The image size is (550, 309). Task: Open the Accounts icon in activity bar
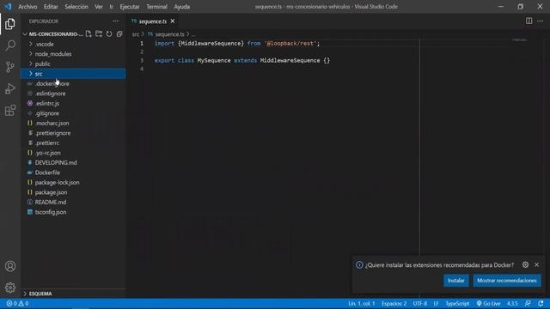(10, 266)
